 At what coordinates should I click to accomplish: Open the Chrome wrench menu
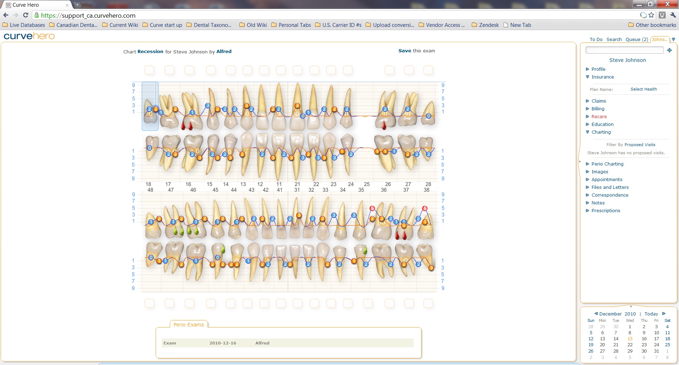click(x=673, y=15)
